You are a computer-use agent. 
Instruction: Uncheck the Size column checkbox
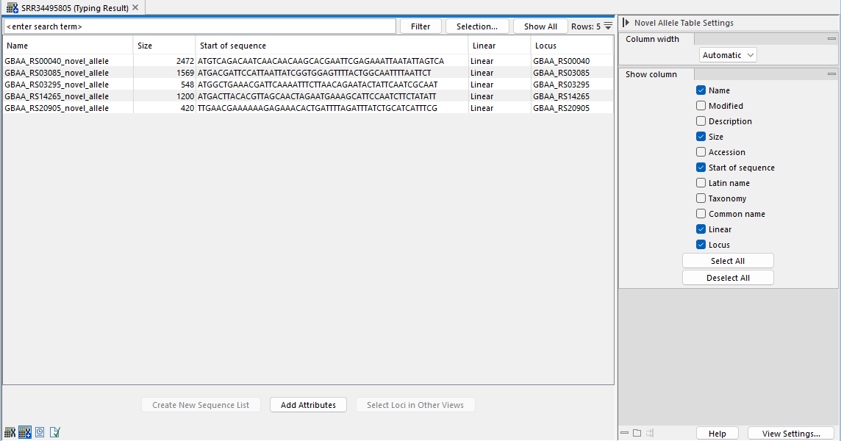pos(701,137)
